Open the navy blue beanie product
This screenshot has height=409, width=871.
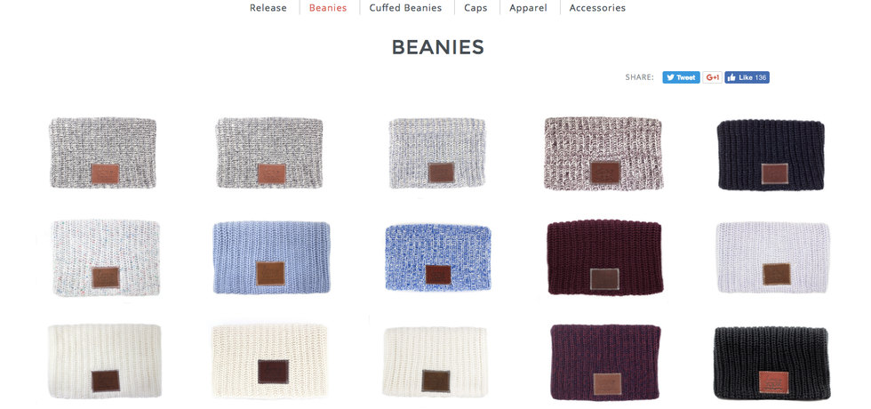[x=771, y=155]
